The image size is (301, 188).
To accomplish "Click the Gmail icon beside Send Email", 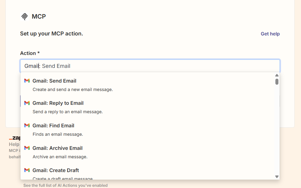I will pyautogui.click(x=27, y=81).
